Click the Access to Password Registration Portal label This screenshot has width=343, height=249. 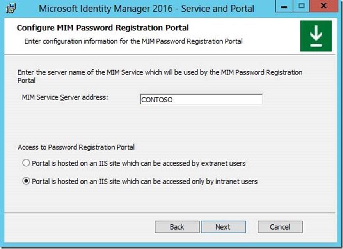[76, 147]
